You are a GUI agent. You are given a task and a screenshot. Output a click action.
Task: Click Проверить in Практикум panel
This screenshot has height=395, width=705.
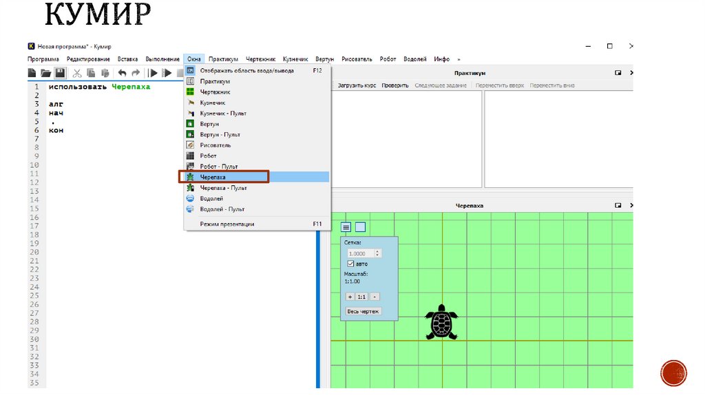coord(394,85)
